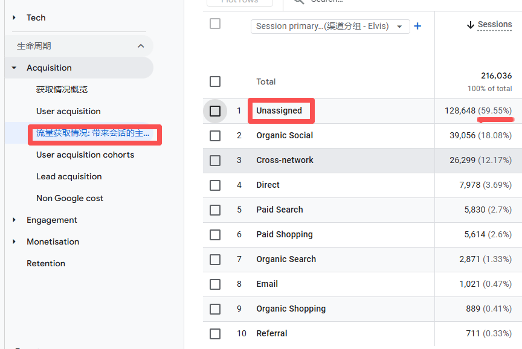Collapse the Acquisition tree section
The height and width of the screenshot is (349, 522).
pos(14,68)
